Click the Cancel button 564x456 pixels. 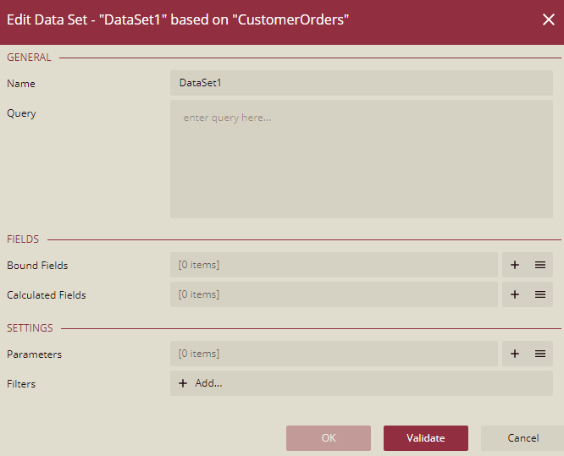coord(523,438)
